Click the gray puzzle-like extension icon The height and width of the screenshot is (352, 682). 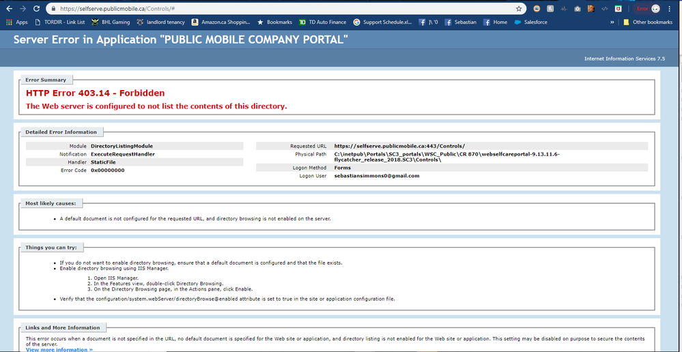coord(551,9)
